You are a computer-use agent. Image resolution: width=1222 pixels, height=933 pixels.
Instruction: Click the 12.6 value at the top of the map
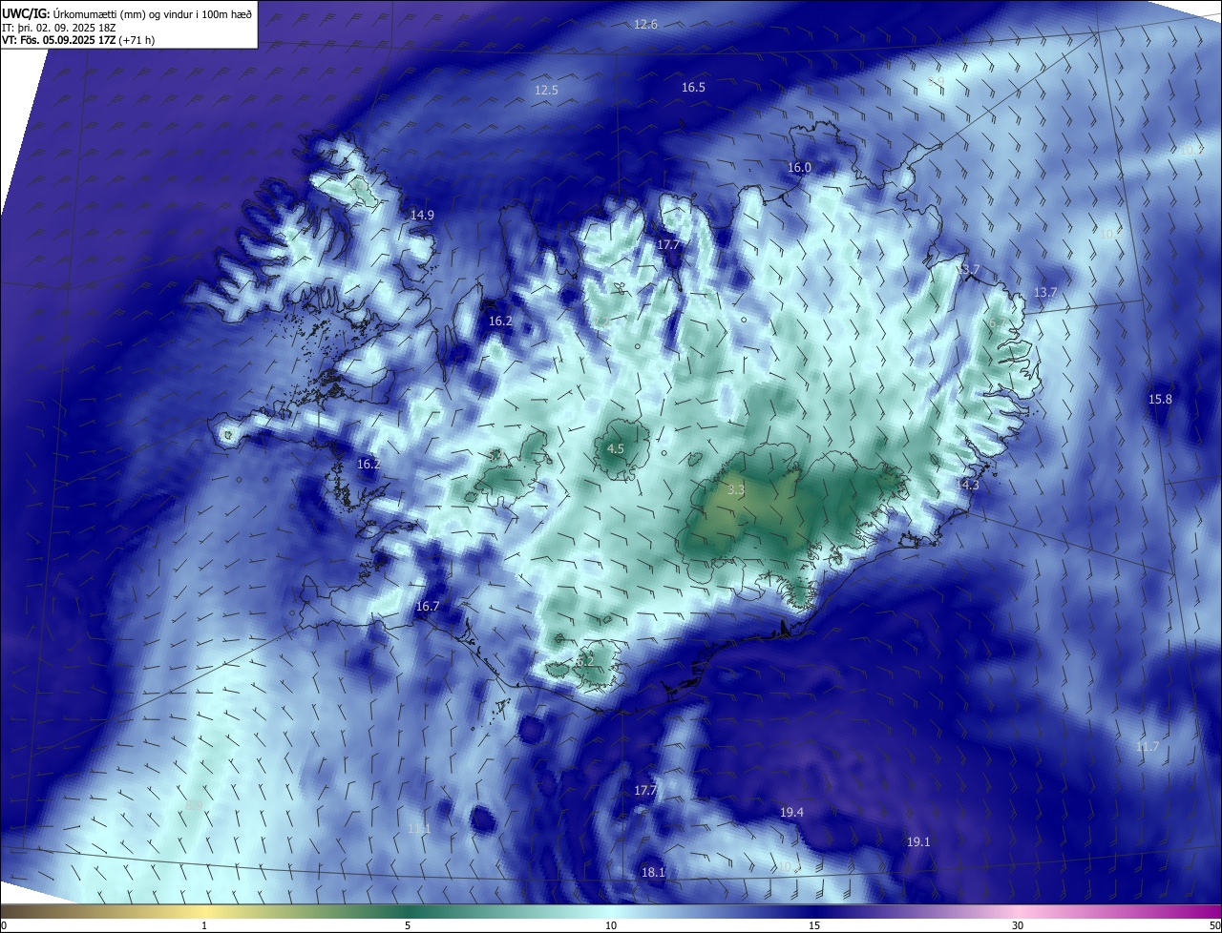[645, 24]
